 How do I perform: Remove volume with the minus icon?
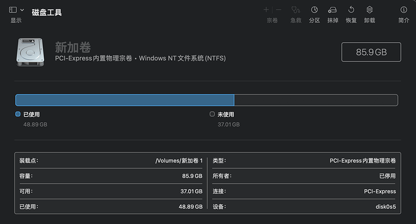(279, 10)
